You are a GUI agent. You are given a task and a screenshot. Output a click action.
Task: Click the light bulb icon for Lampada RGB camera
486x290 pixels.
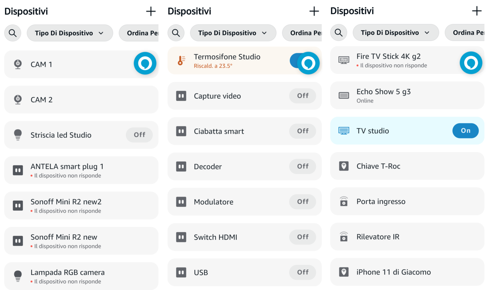18,276
